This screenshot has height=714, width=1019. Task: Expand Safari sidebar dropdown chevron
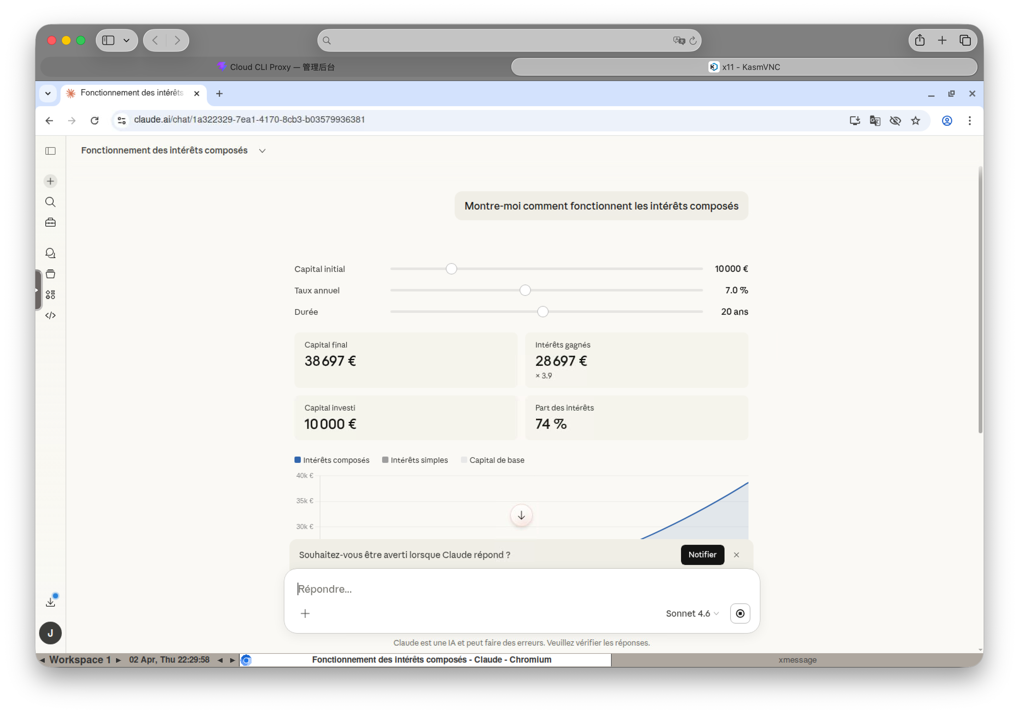[126, 40]
